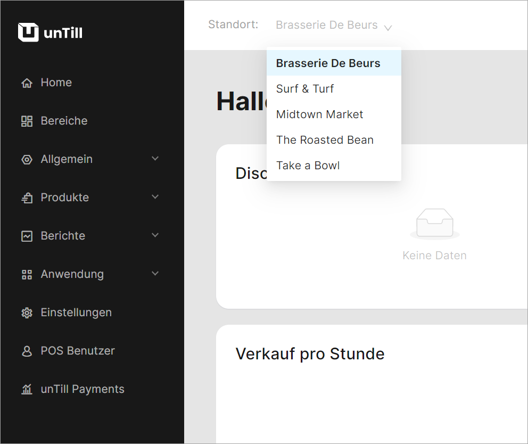Click the Anwendung squares icon
The width and height of the screenshot is (528, 444).
point(27,275)
